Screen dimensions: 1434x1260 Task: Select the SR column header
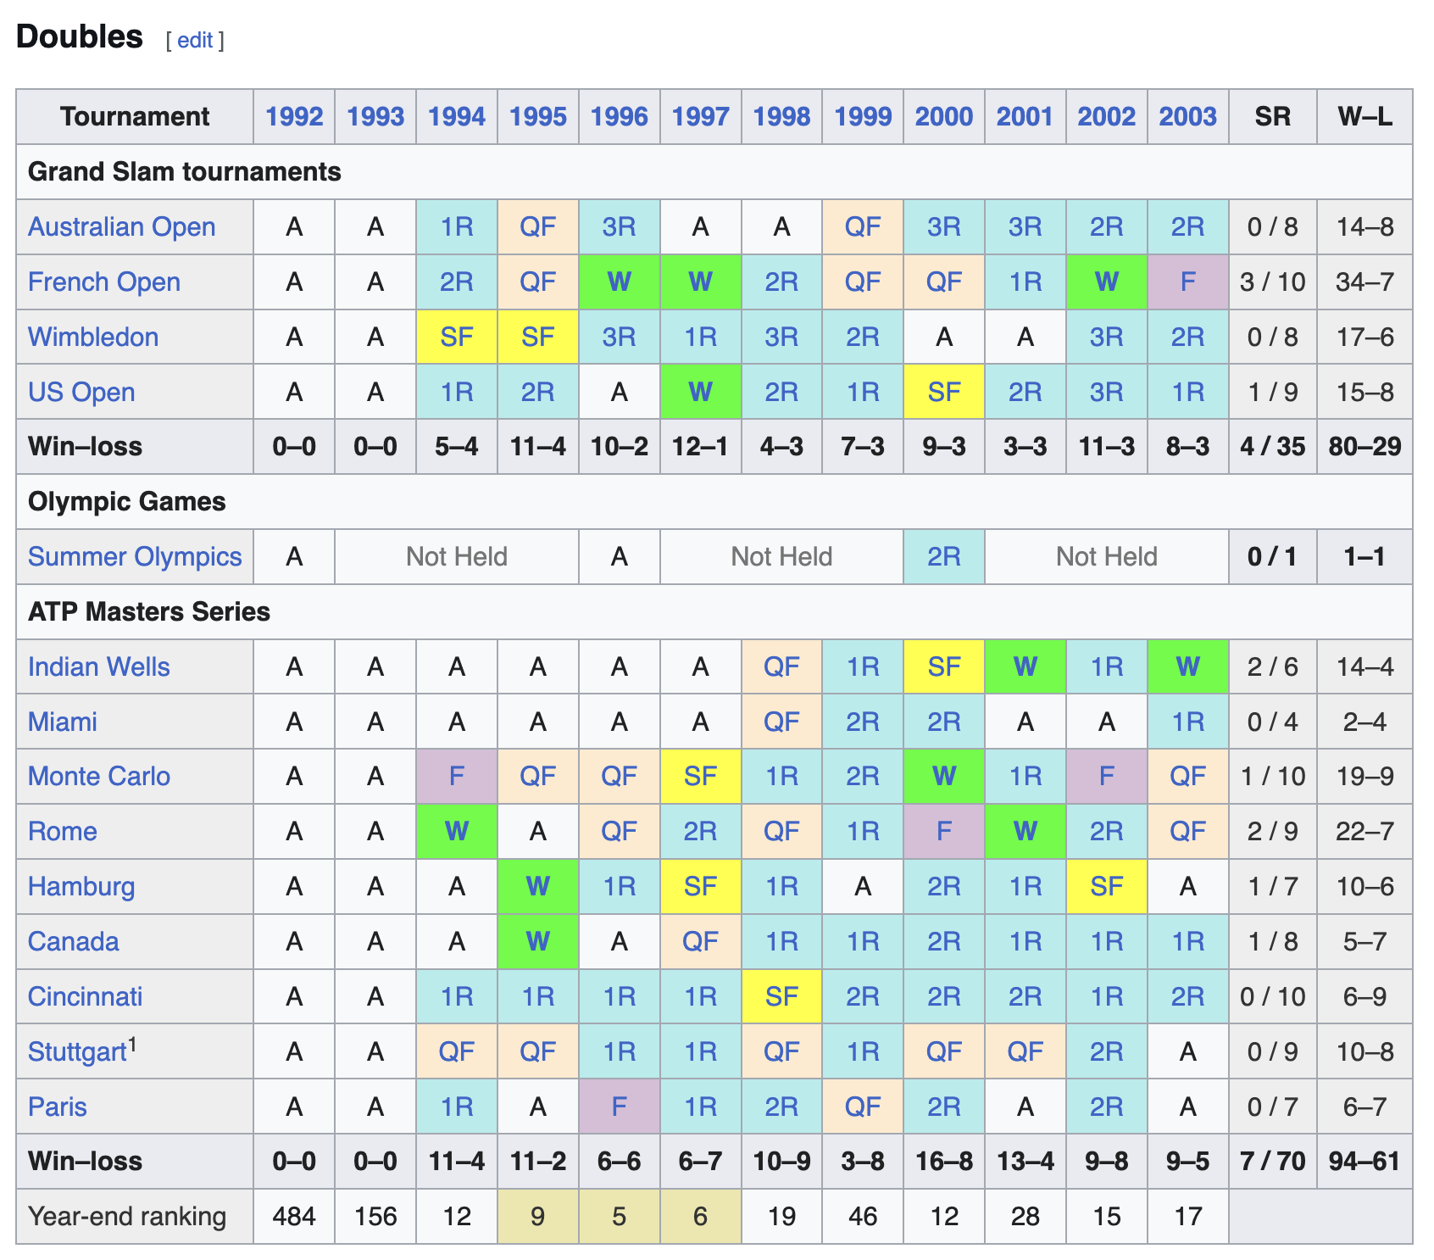(1273, 116)
